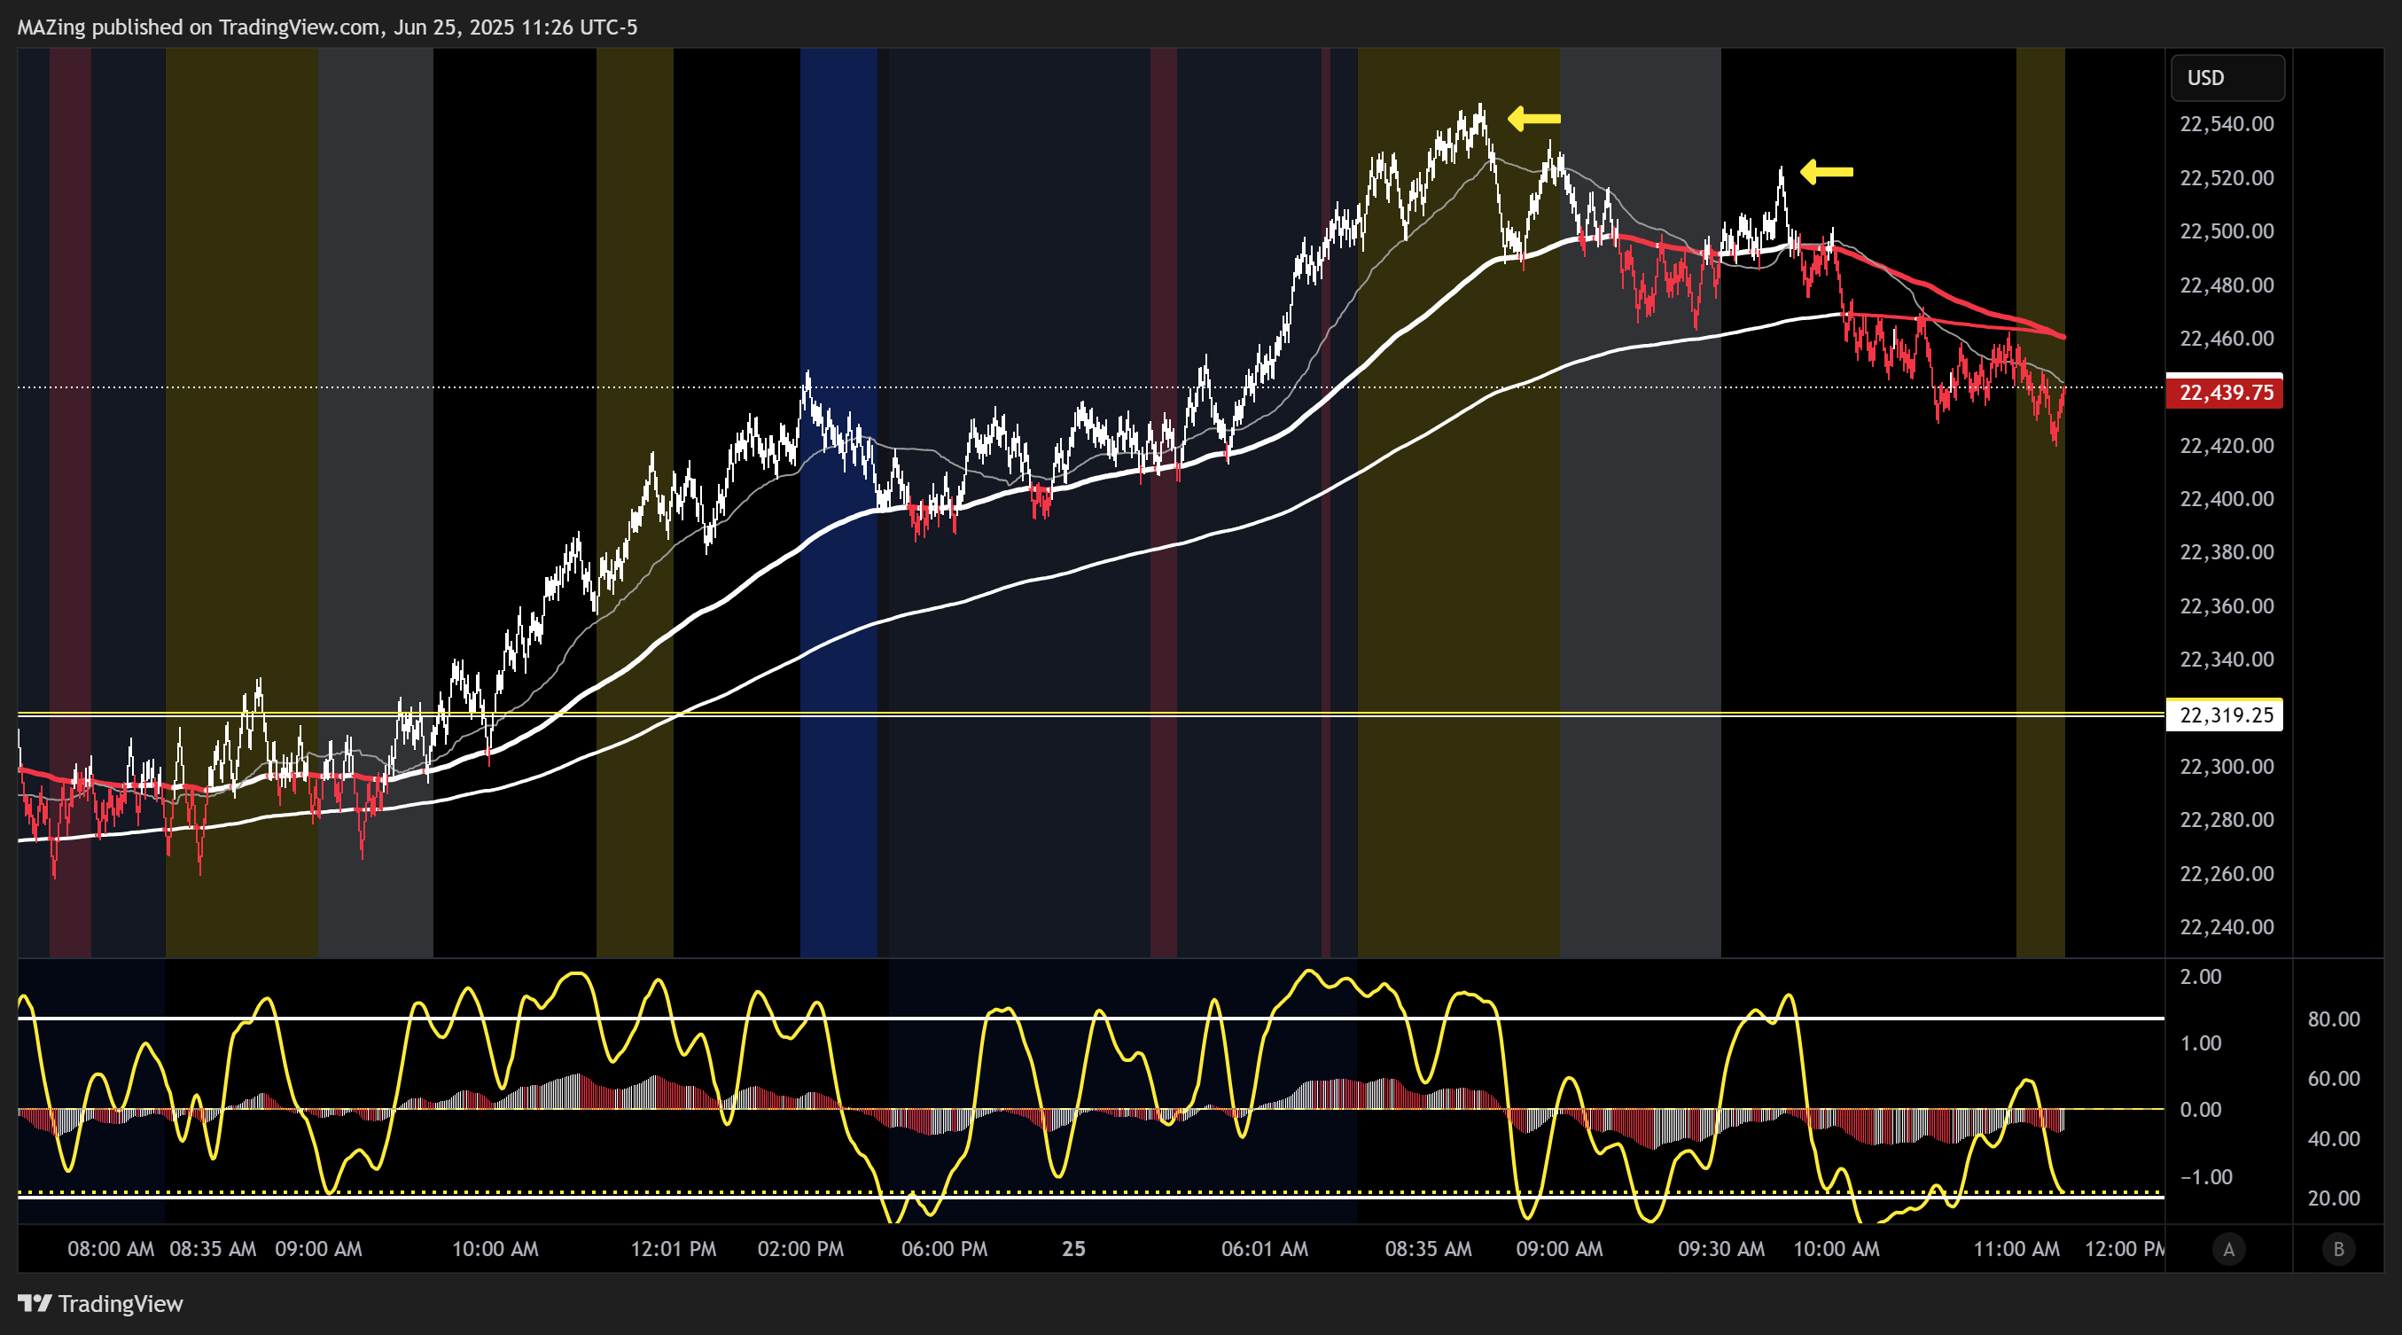Click the 22,460.00 price axis label
The image size is (2402, 1335).
tap(2227, 339)
